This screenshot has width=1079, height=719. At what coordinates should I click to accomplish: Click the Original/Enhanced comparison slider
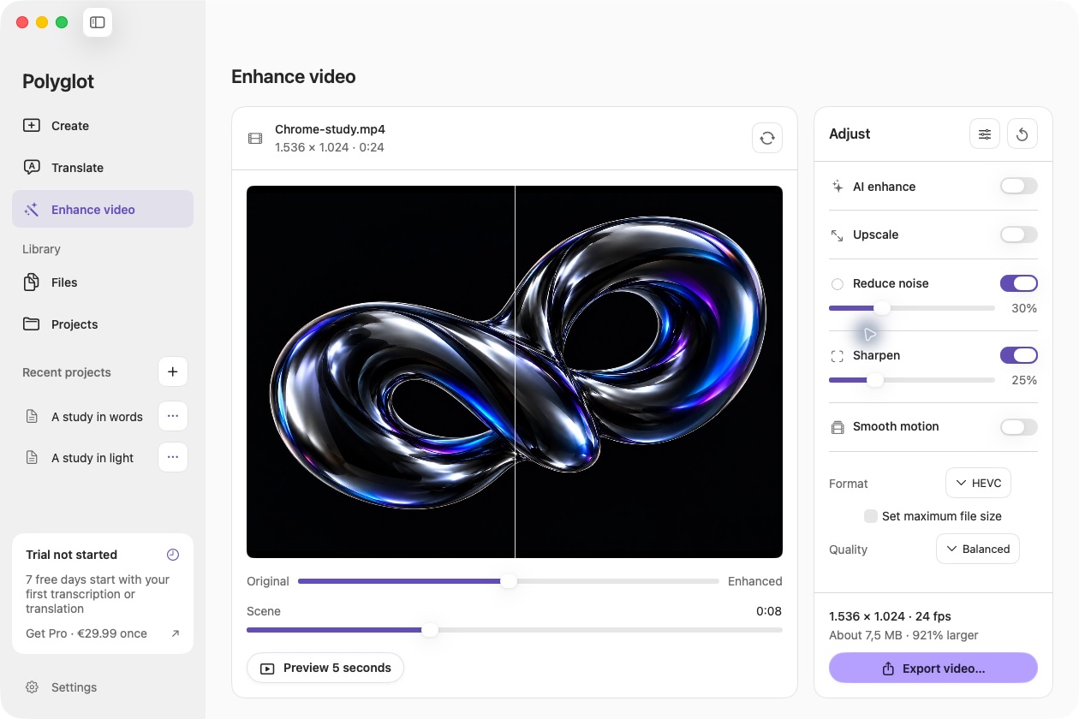(x=509, y=581)
